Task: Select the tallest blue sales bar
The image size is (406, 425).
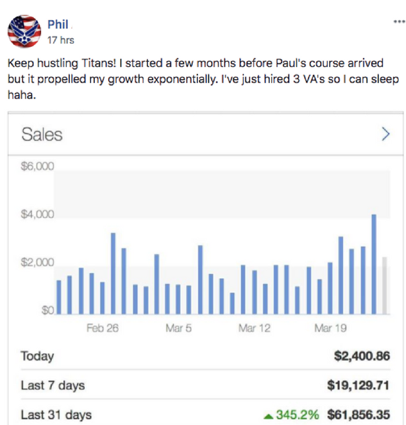Action: point(374,264)
